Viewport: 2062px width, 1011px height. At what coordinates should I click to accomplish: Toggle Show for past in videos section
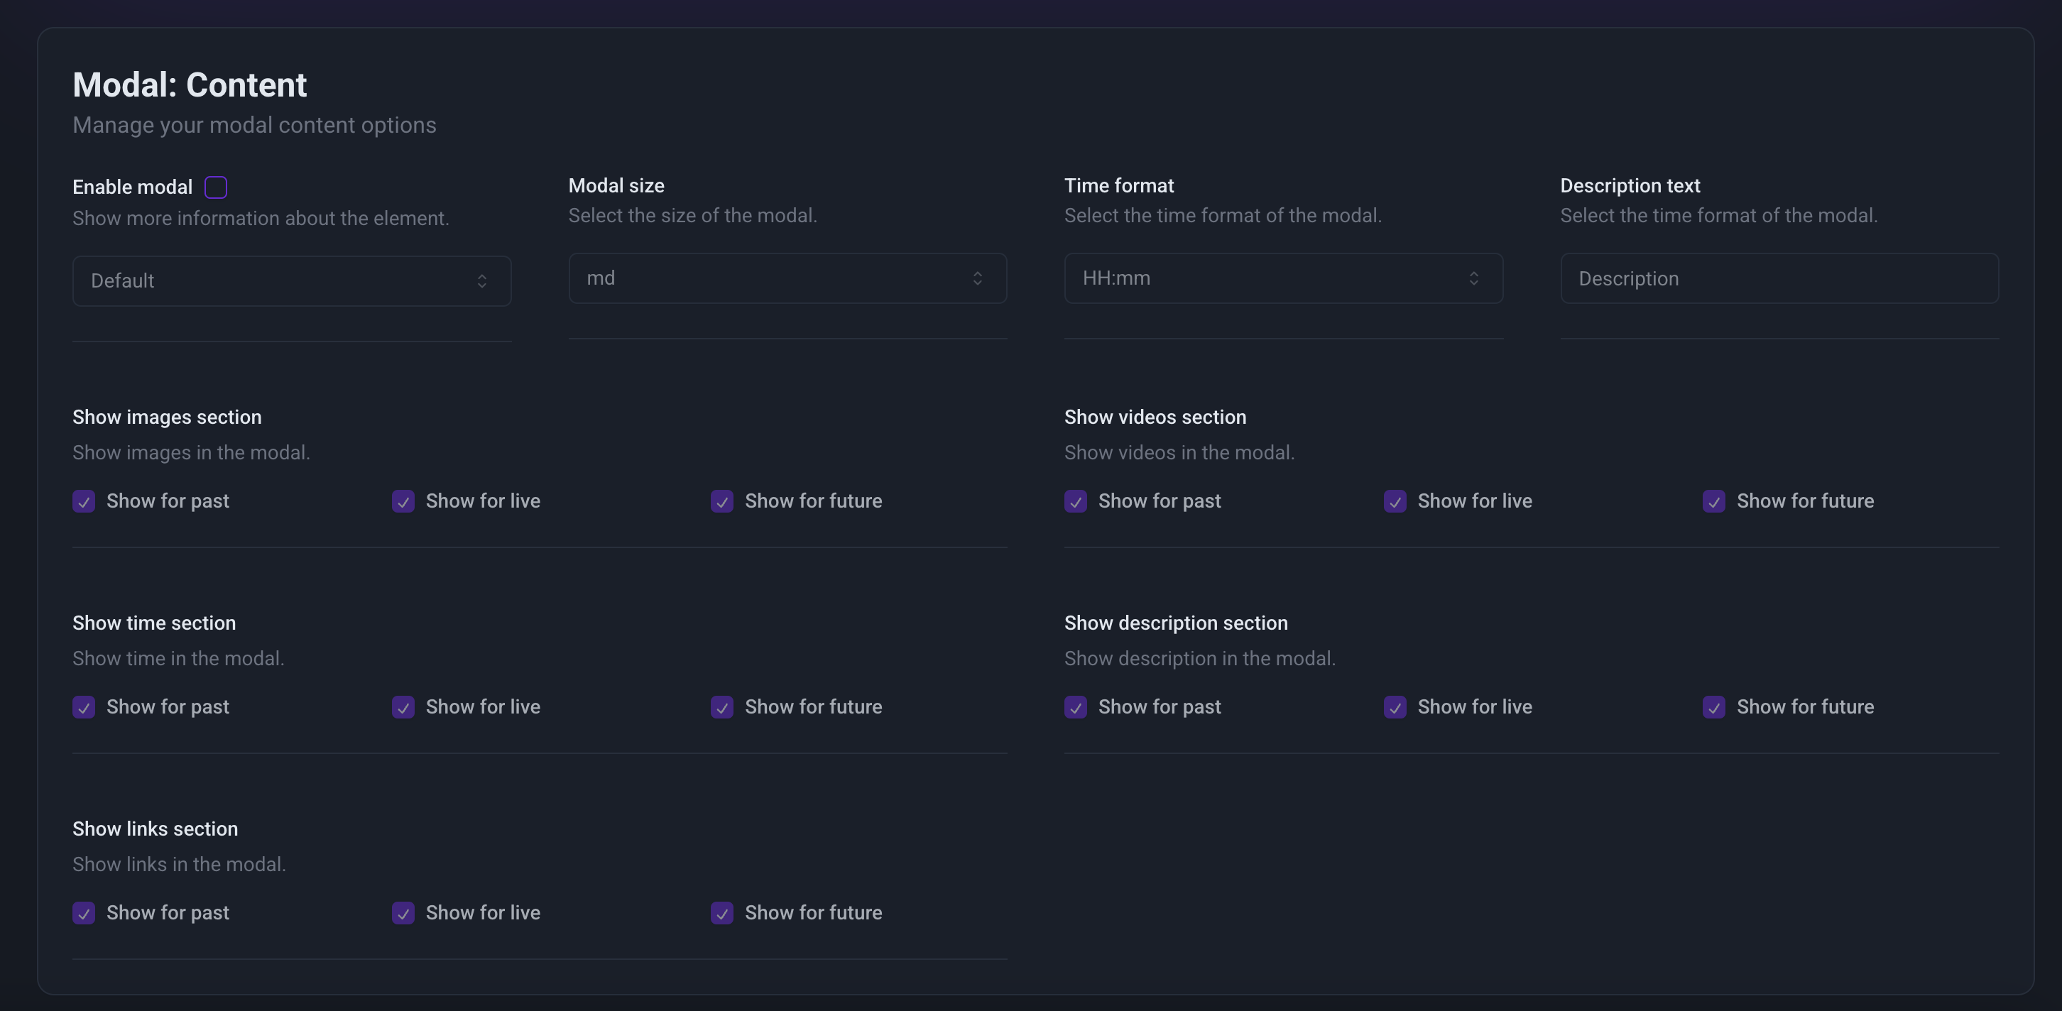click(1075, 502)
